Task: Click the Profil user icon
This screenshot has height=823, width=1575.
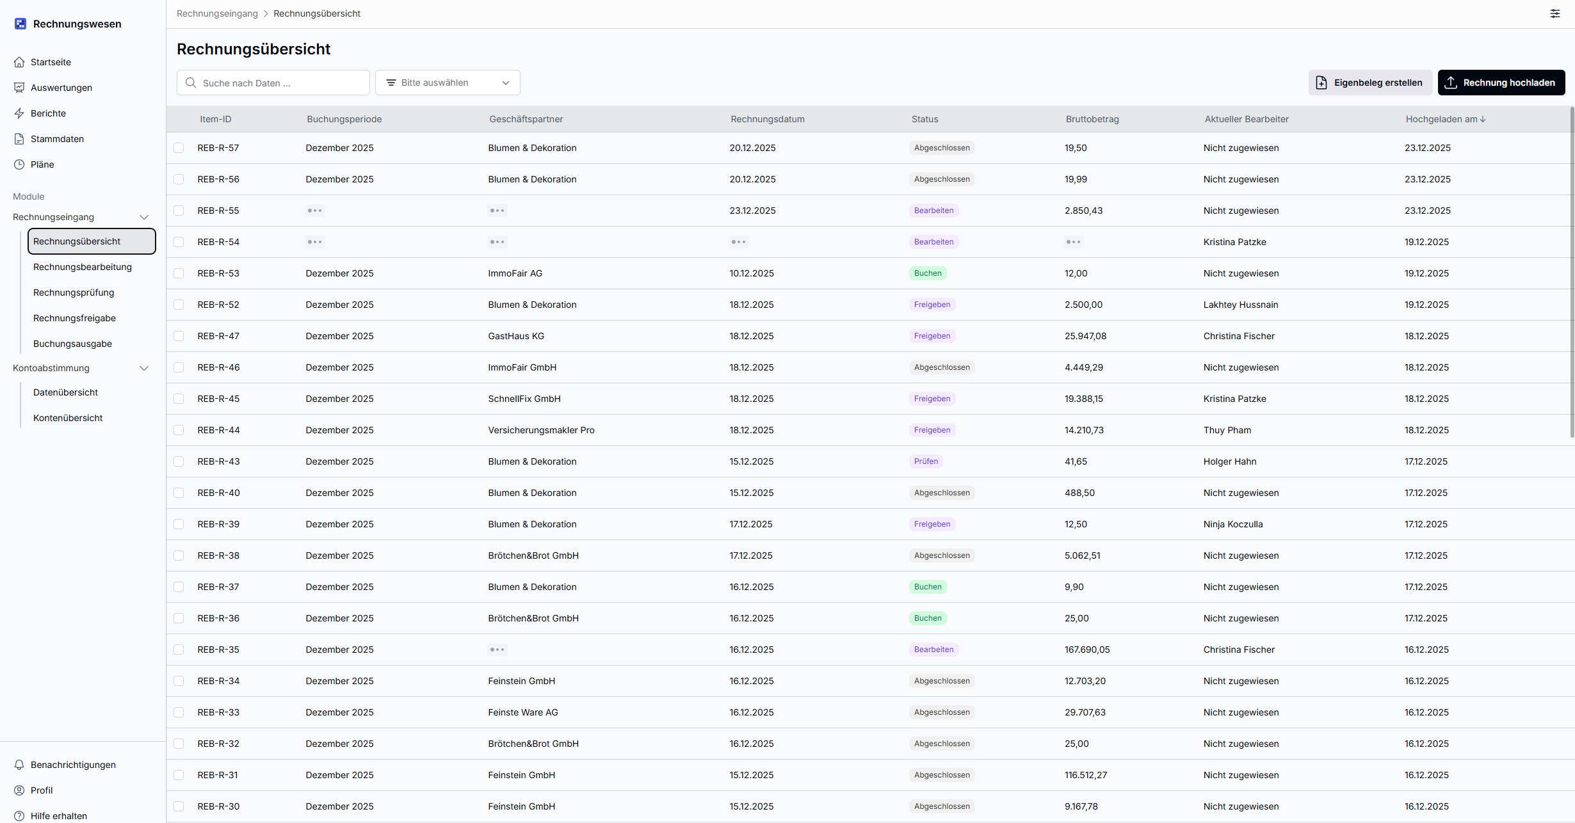Action: point(19,790)
